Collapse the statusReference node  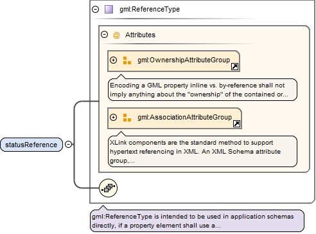68,145
